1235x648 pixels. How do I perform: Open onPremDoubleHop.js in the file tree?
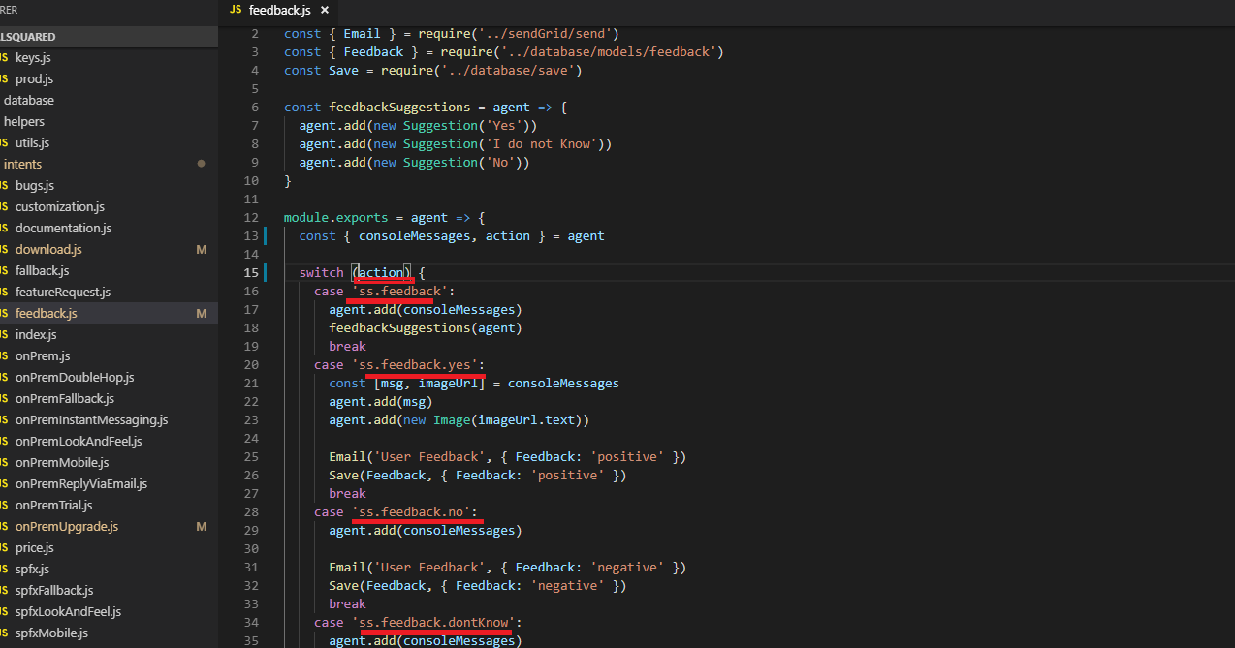pos(75,378)
